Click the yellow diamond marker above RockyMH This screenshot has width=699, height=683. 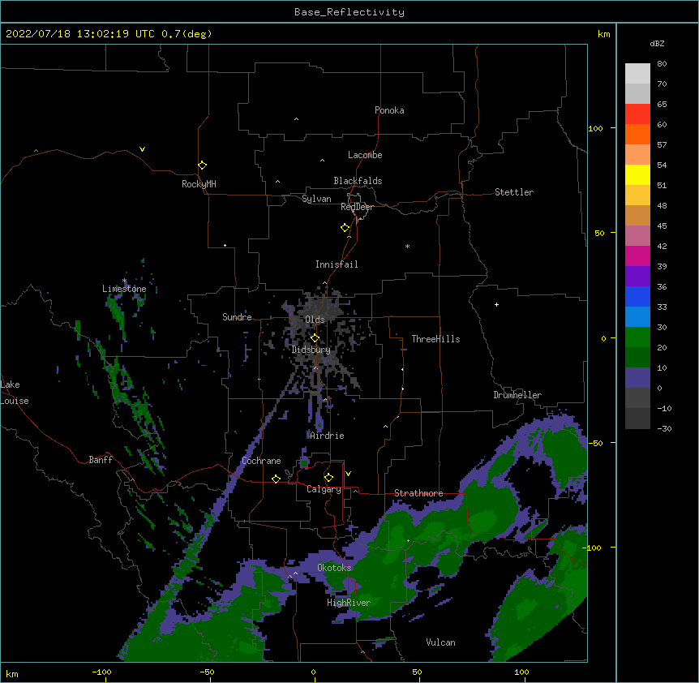[x=203, y=165]
